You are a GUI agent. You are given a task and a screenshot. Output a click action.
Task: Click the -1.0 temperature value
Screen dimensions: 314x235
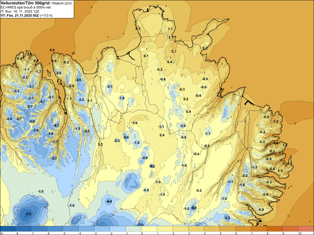162,195
